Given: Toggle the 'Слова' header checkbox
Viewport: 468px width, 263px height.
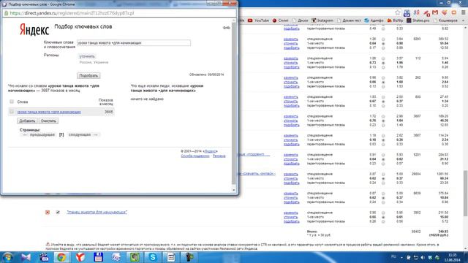Looking at the screenshot, I should click(x=12, y=102).
